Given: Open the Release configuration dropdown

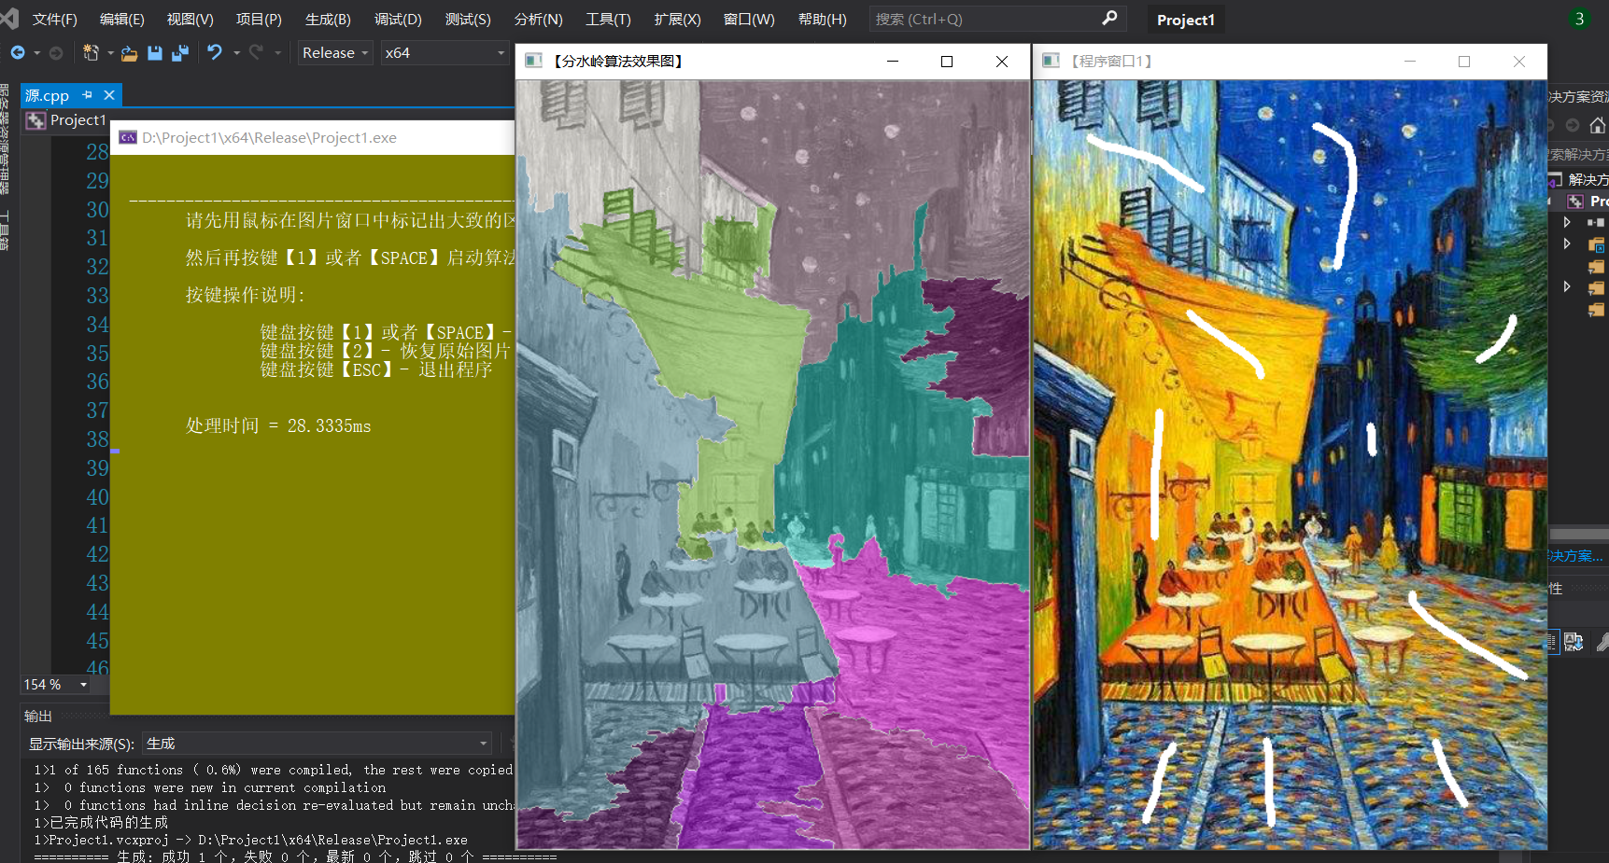Looking at the screenshot, I should 335,53.
